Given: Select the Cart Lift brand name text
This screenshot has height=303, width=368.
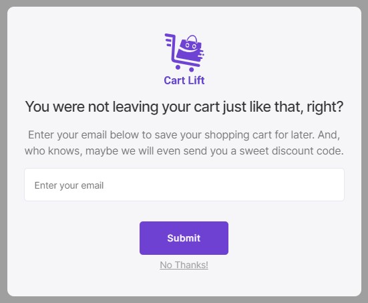Looking at the screenshot, I should click(x=184, y=80).
